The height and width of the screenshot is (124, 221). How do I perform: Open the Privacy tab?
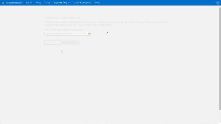(38, 3)
